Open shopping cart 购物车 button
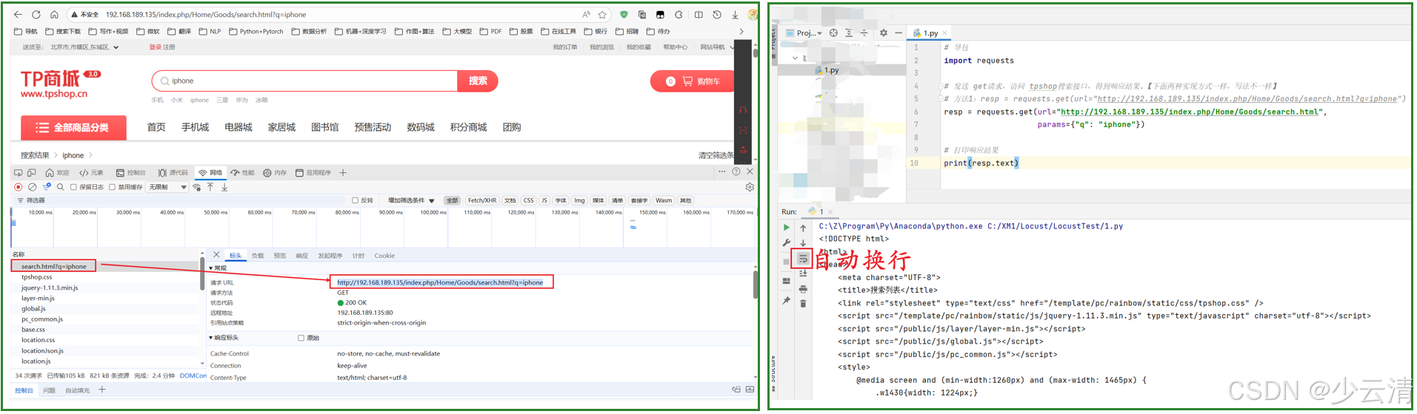The height and width of the screenshot is (414, 1417). coord(692,81)
